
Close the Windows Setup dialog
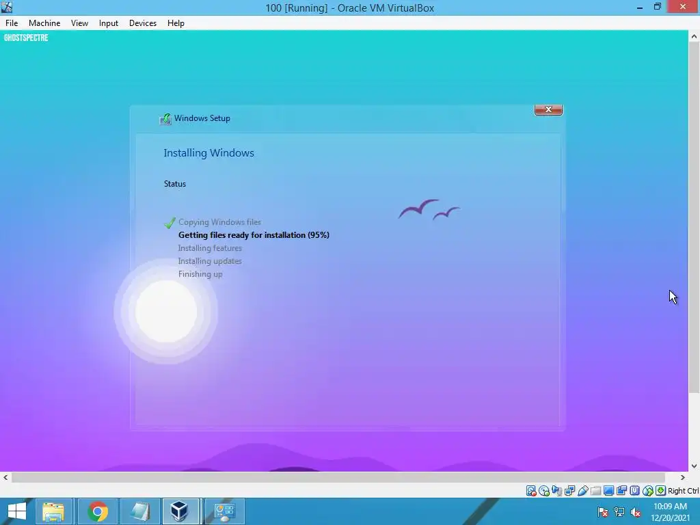548,109
